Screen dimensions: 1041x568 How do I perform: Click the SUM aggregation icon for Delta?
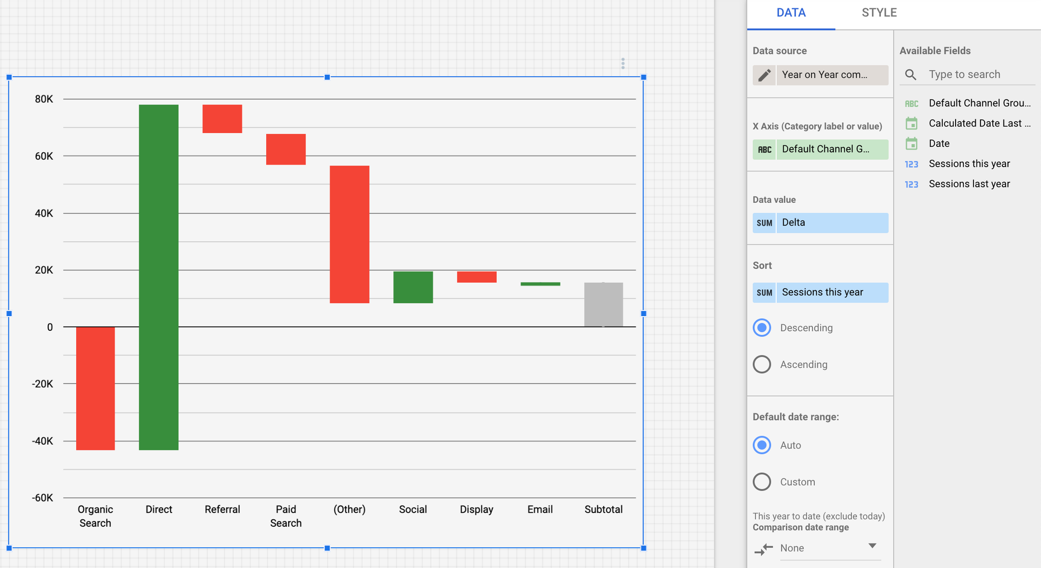(764, 223)
